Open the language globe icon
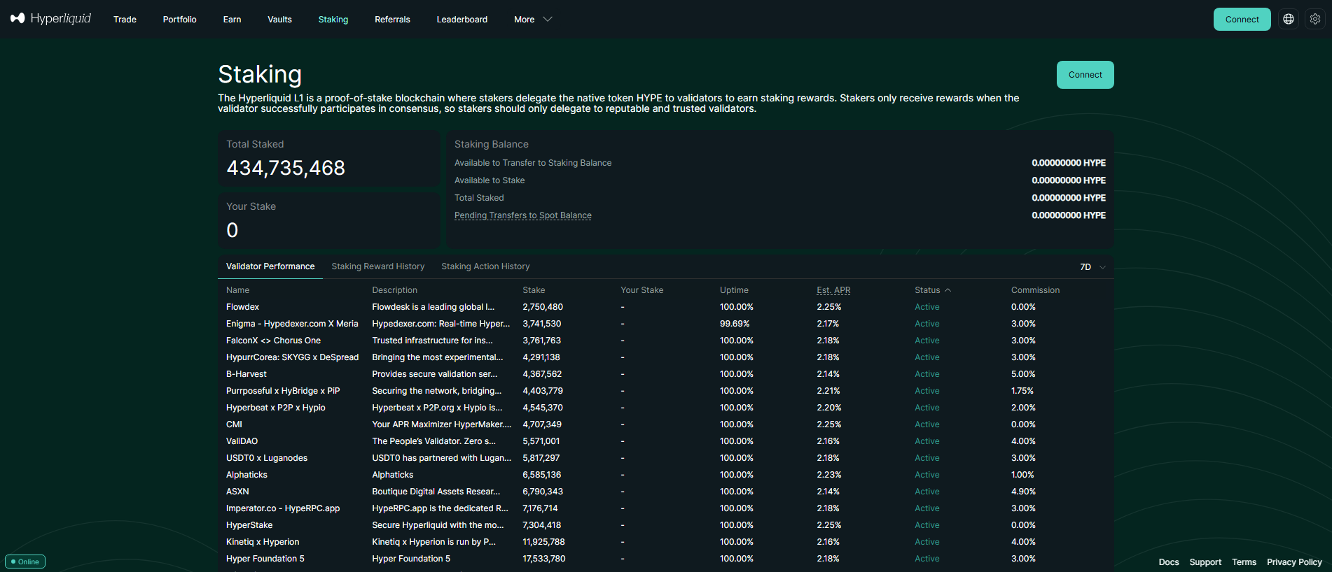 click(x=1289, y=19)
